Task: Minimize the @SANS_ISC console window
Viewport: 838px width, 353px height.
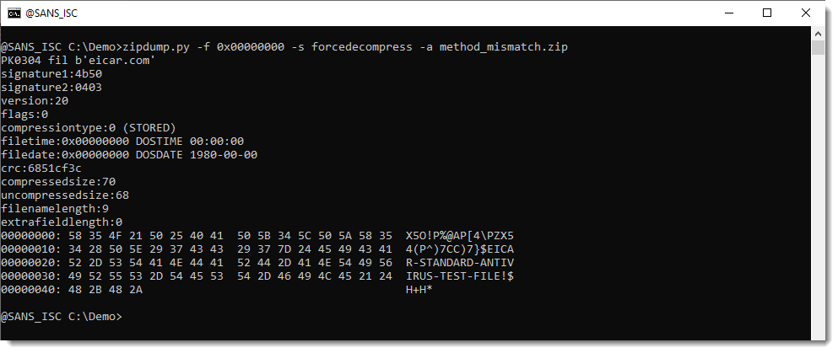Action: click(727, 13)
